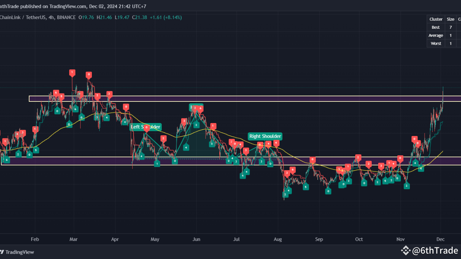This screenshot has height=259, width=461.
Task: Expand the Size column header in the table
Action: [x=451, y=19]
